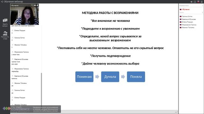
Task: Click message icon by Галина Ситко's '3' message
Action: tap(13, 38)
